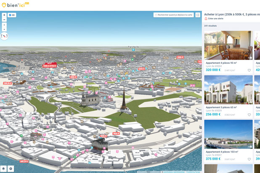Select the 389,2k € marker near the river
Screen dimensions: 260x173
24,161
